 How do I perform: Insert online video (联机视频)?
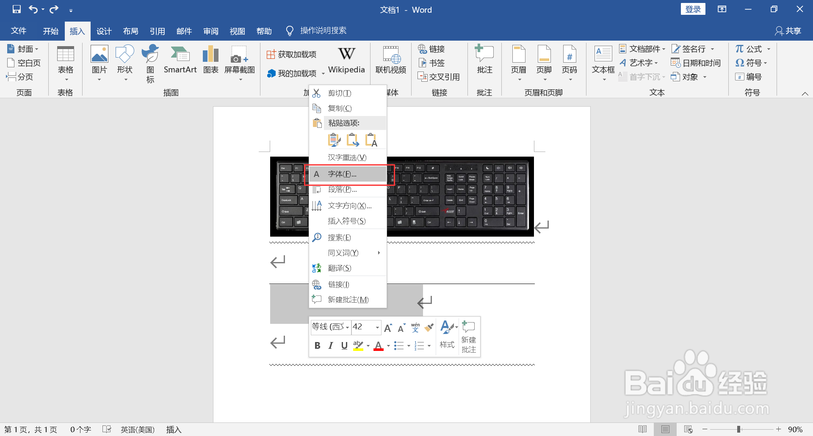click(391, 60)
